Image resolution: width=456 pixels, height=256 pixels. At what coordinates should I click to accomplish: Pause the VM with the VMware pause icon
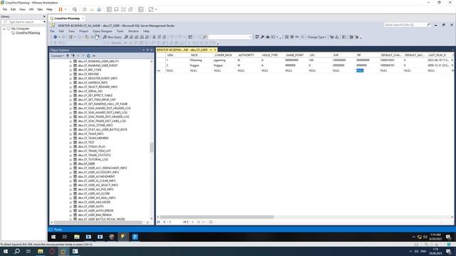click(x=61, y=9)
